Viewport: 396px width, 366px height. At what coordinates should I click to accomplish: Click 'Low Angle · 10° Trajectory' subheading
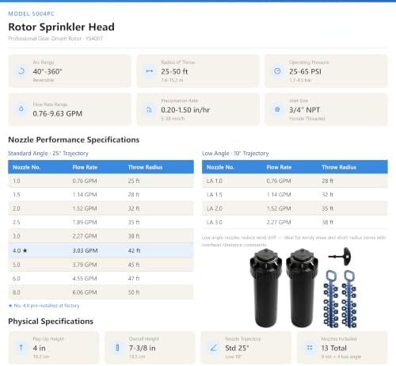(235, 153)
